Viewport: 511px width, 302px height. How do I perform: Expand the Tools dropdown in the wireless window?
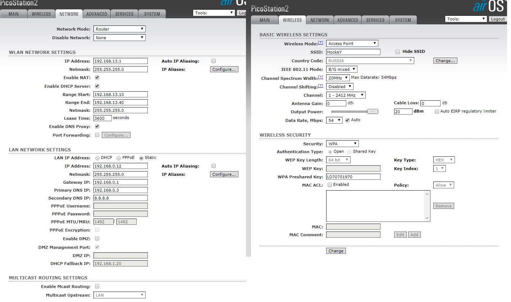(x=466, y=19)
